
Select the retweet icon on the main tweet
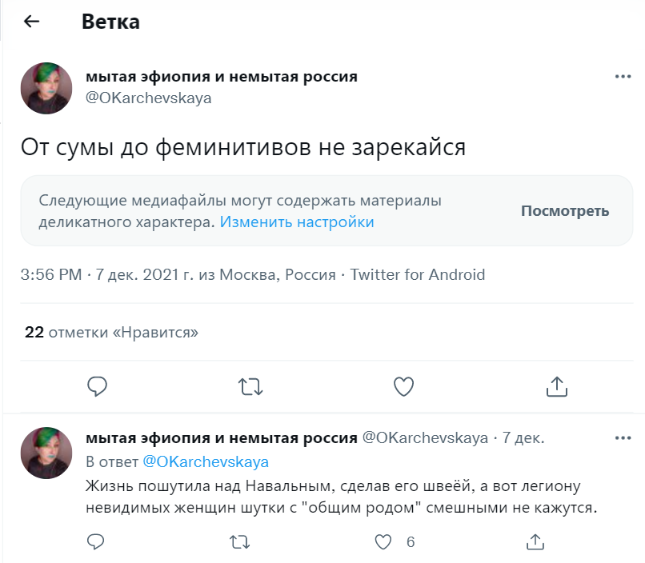[250, 386]
